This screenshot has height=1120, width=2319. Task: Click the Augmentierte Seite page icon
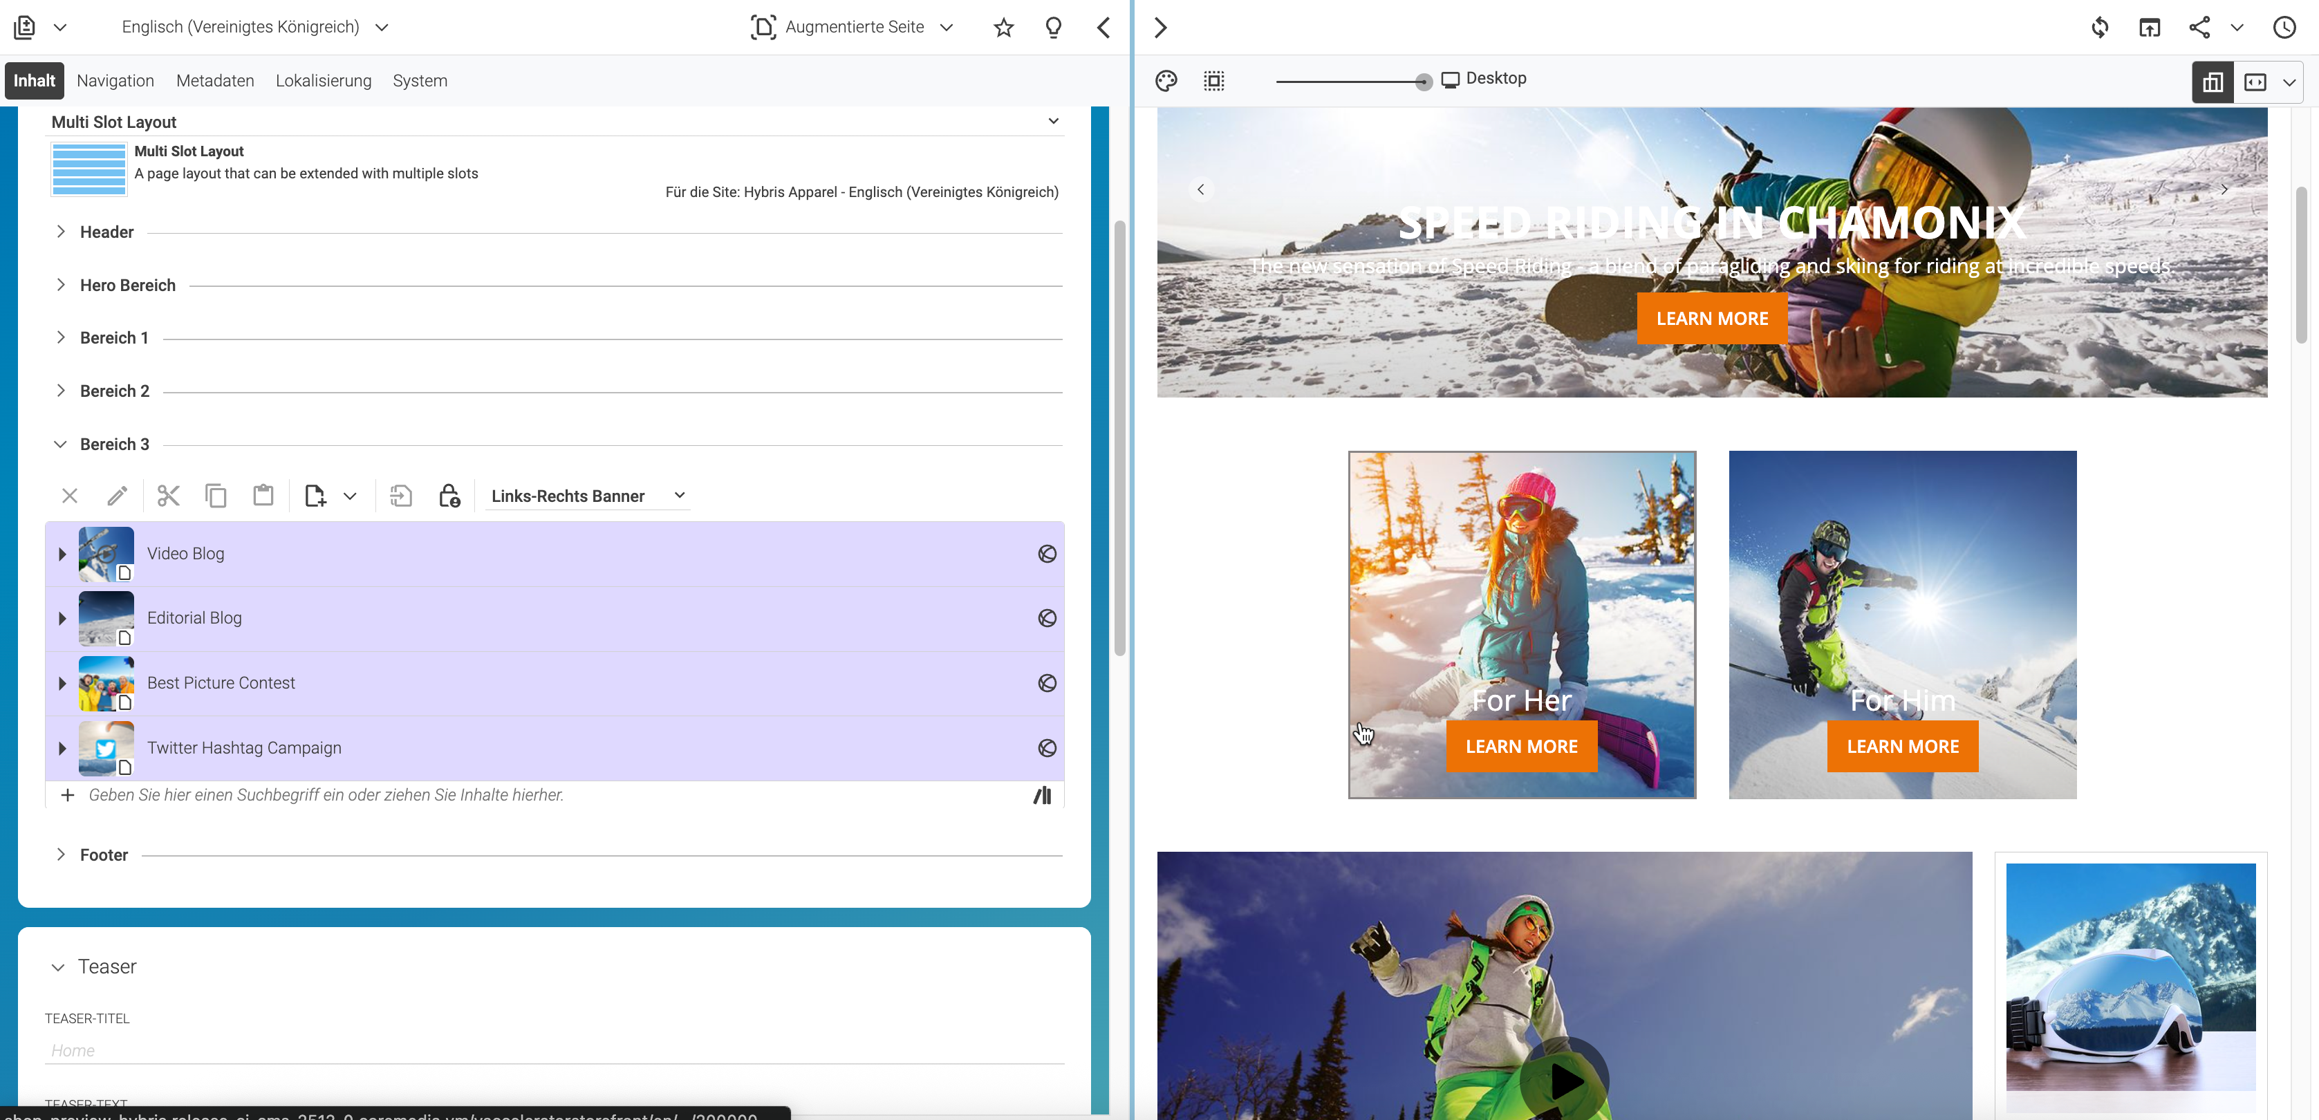pos(763,27)
